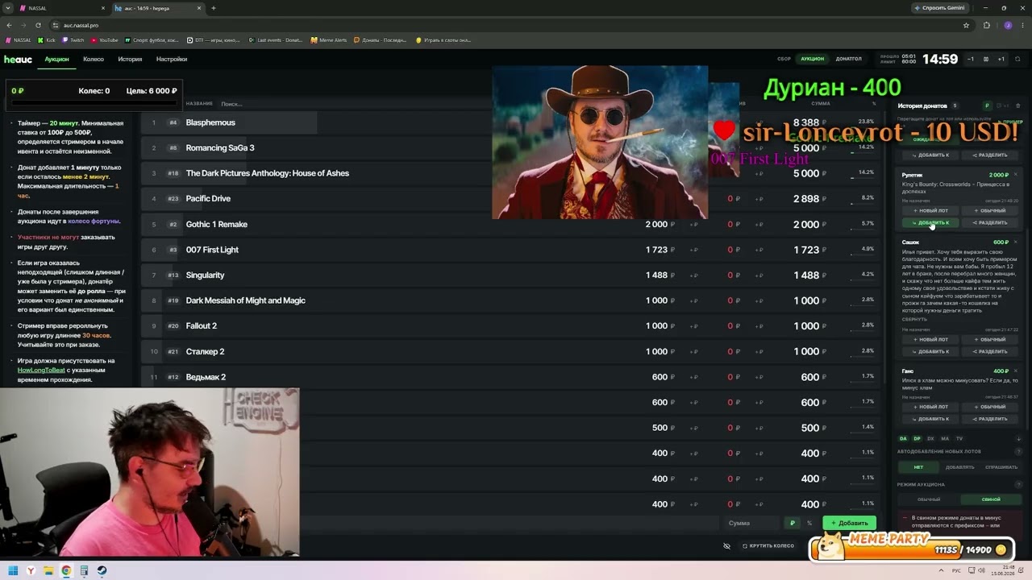Screen dimensions: 1032x580
Task: Mark Рулетик donation as Обычный
Action: tap(989, 210)
